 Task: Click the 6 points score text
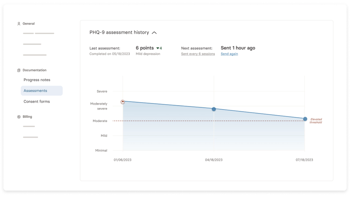coord(145,48)
